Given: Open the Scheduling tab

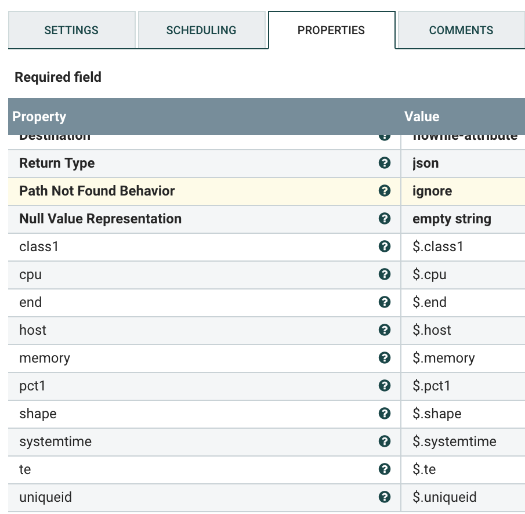Looking at the screenshot, I should click(x=201, y=30).
